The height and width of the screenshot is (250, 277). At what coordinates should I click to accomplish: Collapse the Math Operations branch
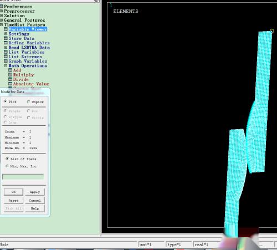coord(6,66)
